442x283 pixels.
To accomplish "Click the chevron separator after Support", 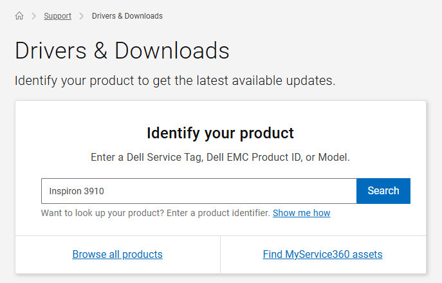I will pyautogui.click(x=82, y=16).
